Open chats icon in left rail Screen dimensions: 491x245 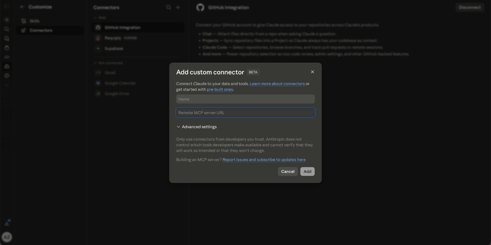coord(7,39)
